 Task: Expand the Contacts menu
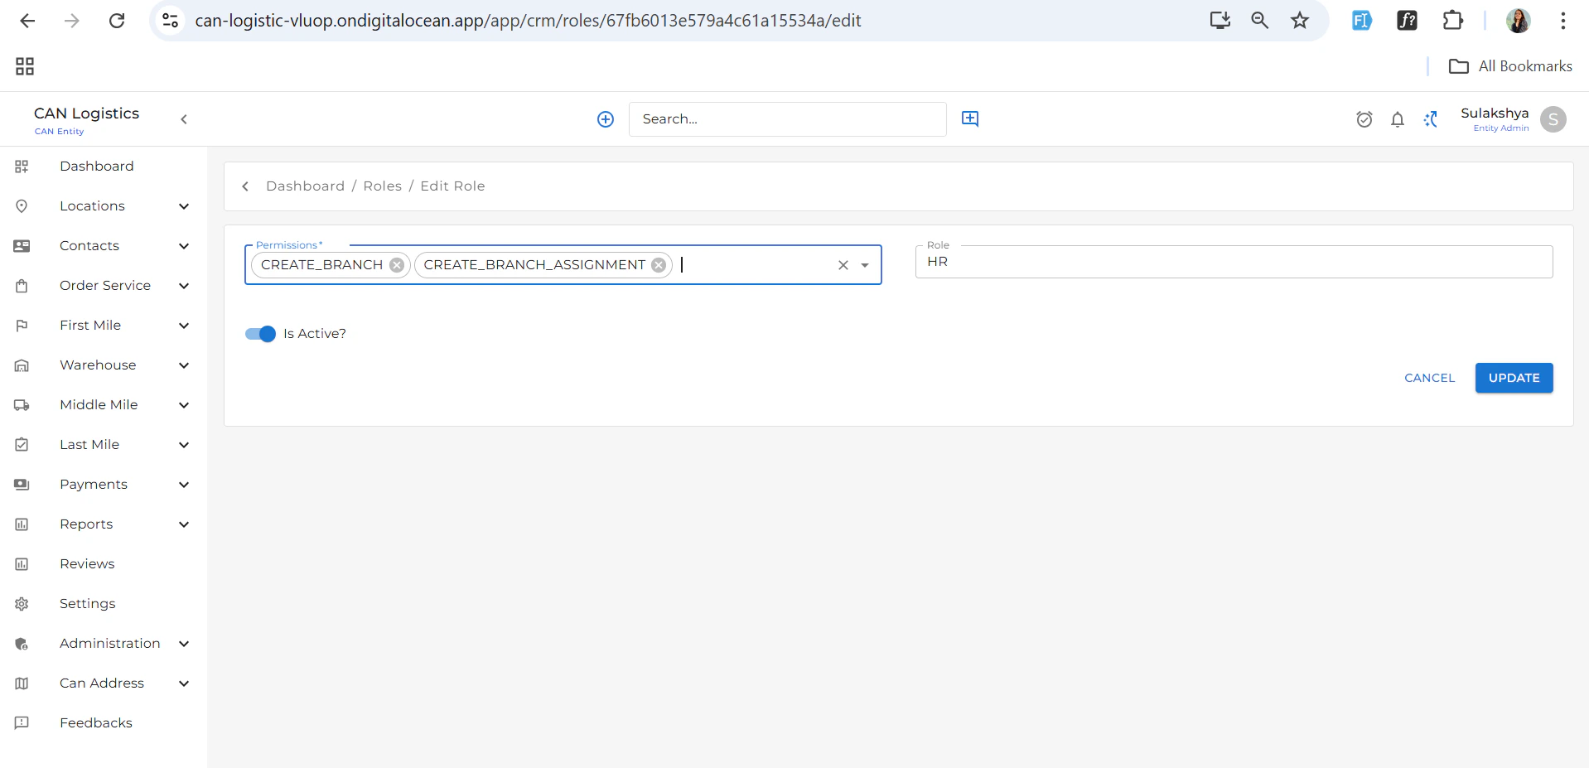[104, 246]
